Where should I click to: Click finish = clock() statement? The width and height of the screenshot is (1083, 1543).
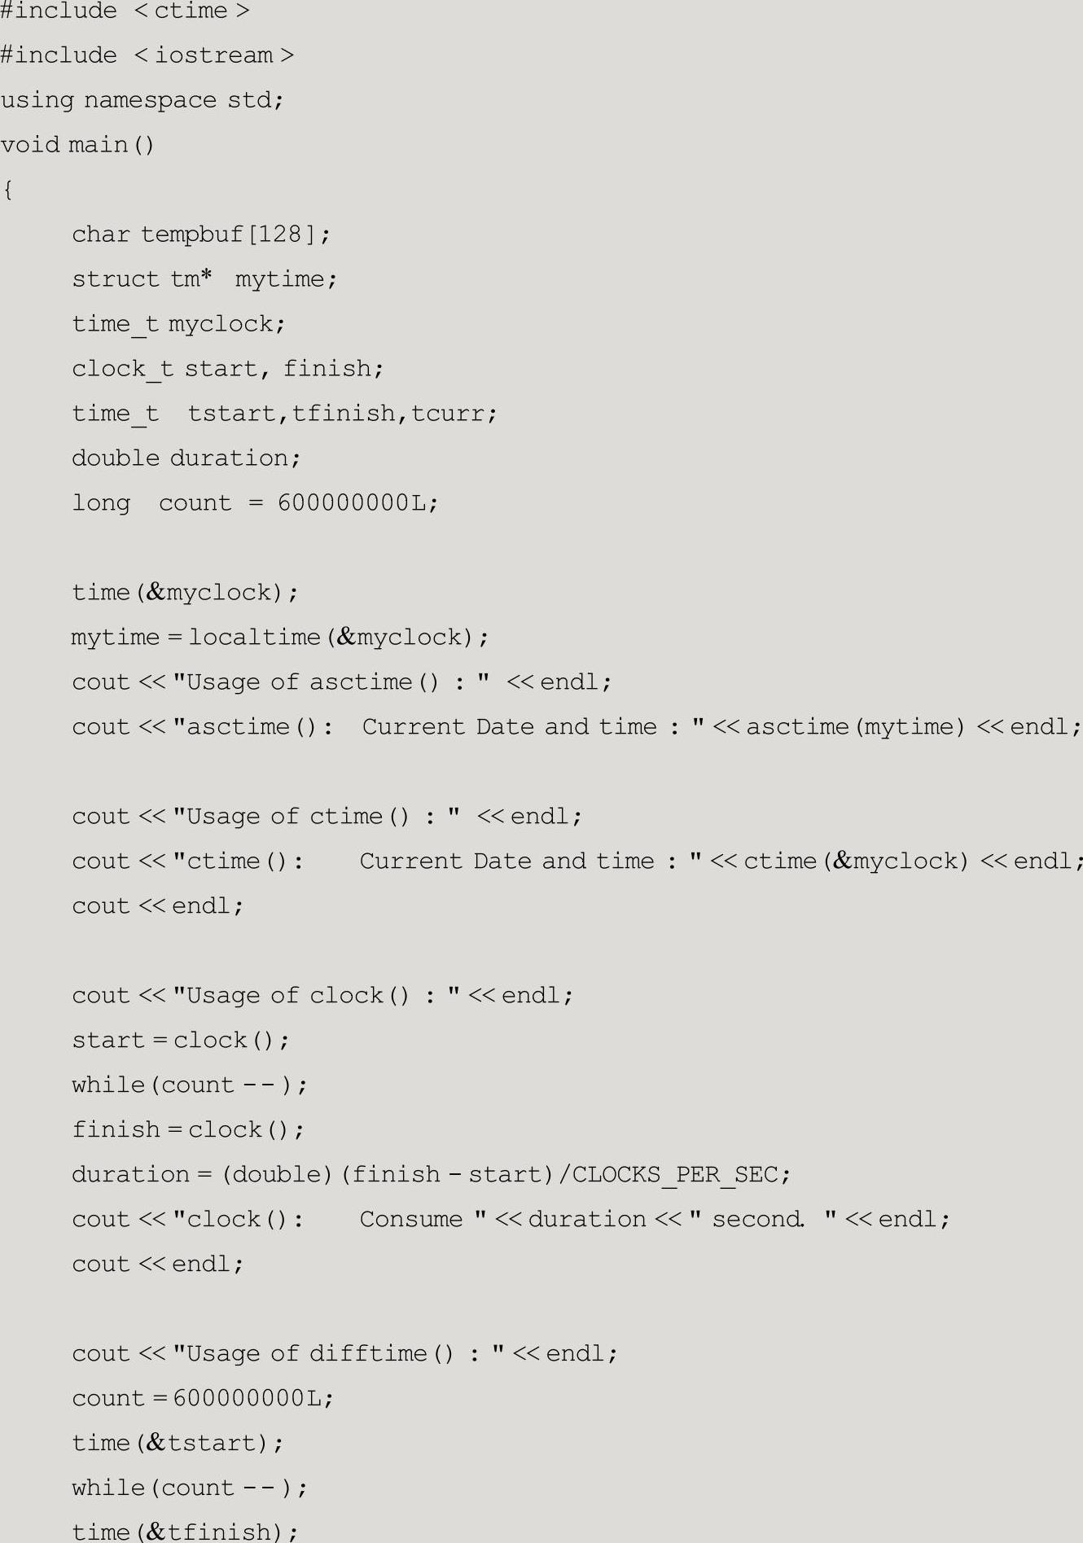(187, 1130)
